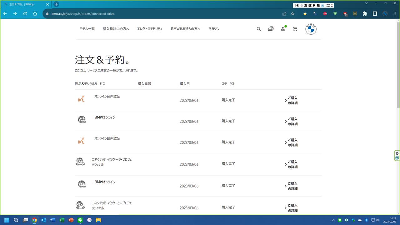This screenshot has height=225, width=400.
Task: Open the yellow star bookmarks extension
Action: coord(305,14)
